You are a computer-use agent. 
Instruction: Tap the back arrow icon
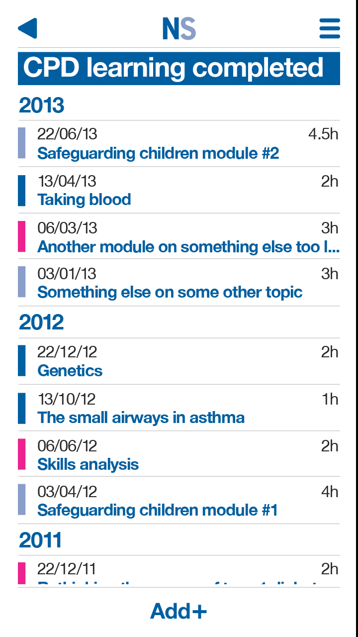click(x=27, y=28)
